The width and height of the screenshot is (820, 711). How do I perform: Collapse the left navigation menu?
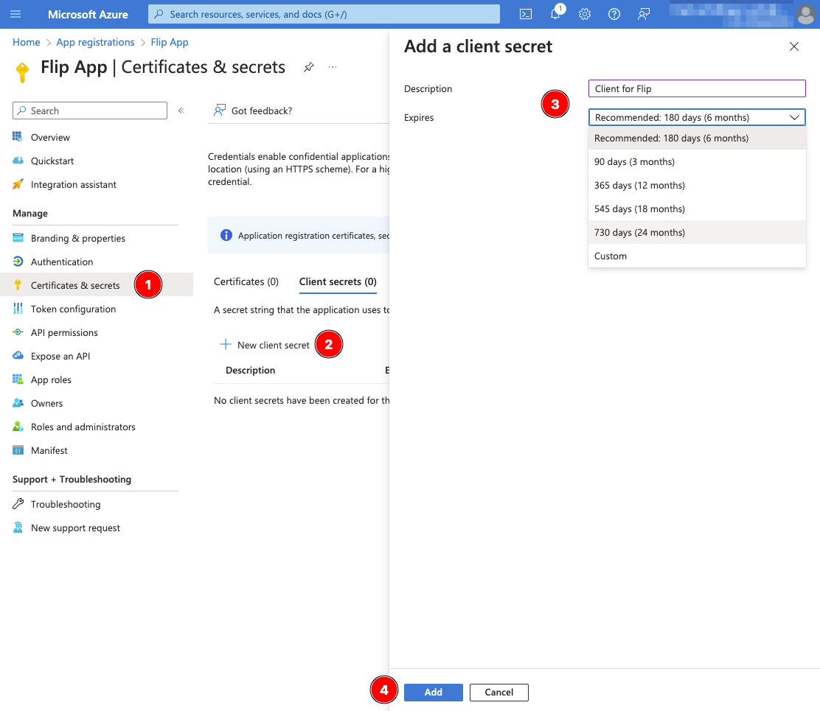pyautogui.click(x=181, y=111)
